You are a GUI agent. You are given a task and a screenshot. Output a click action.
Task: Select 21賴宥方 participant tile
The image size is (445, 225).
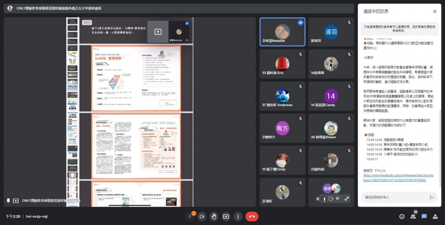[282, 128]
